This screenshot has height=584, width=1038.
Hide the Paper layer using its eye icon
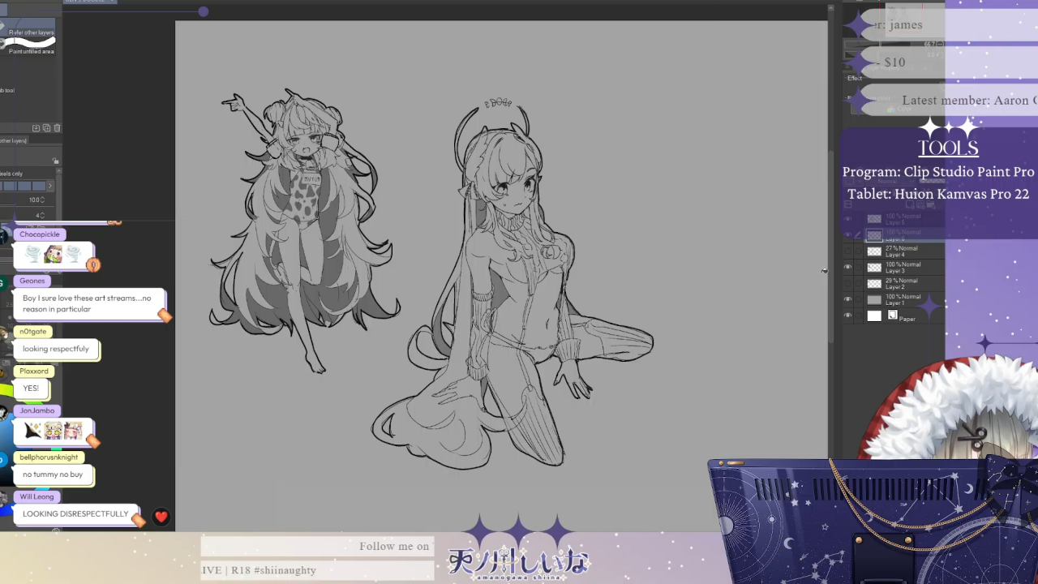[848, 316]
